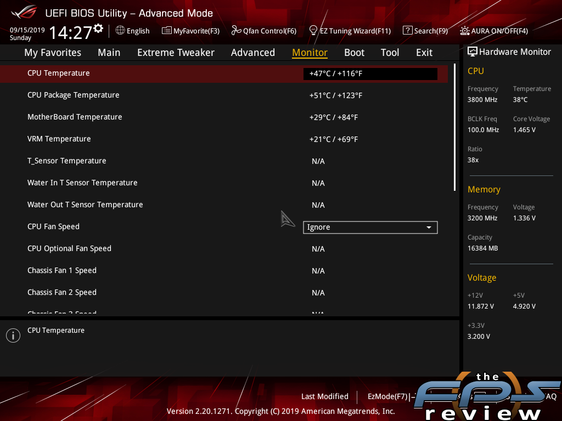Switch to EzMode(F7)
The height and width of the screenshot is (421, 562).
click(x=388, y=396)
